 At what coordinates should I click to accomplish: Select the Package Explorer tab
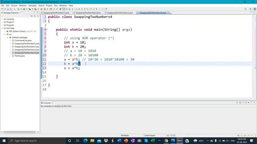[11, 13]
